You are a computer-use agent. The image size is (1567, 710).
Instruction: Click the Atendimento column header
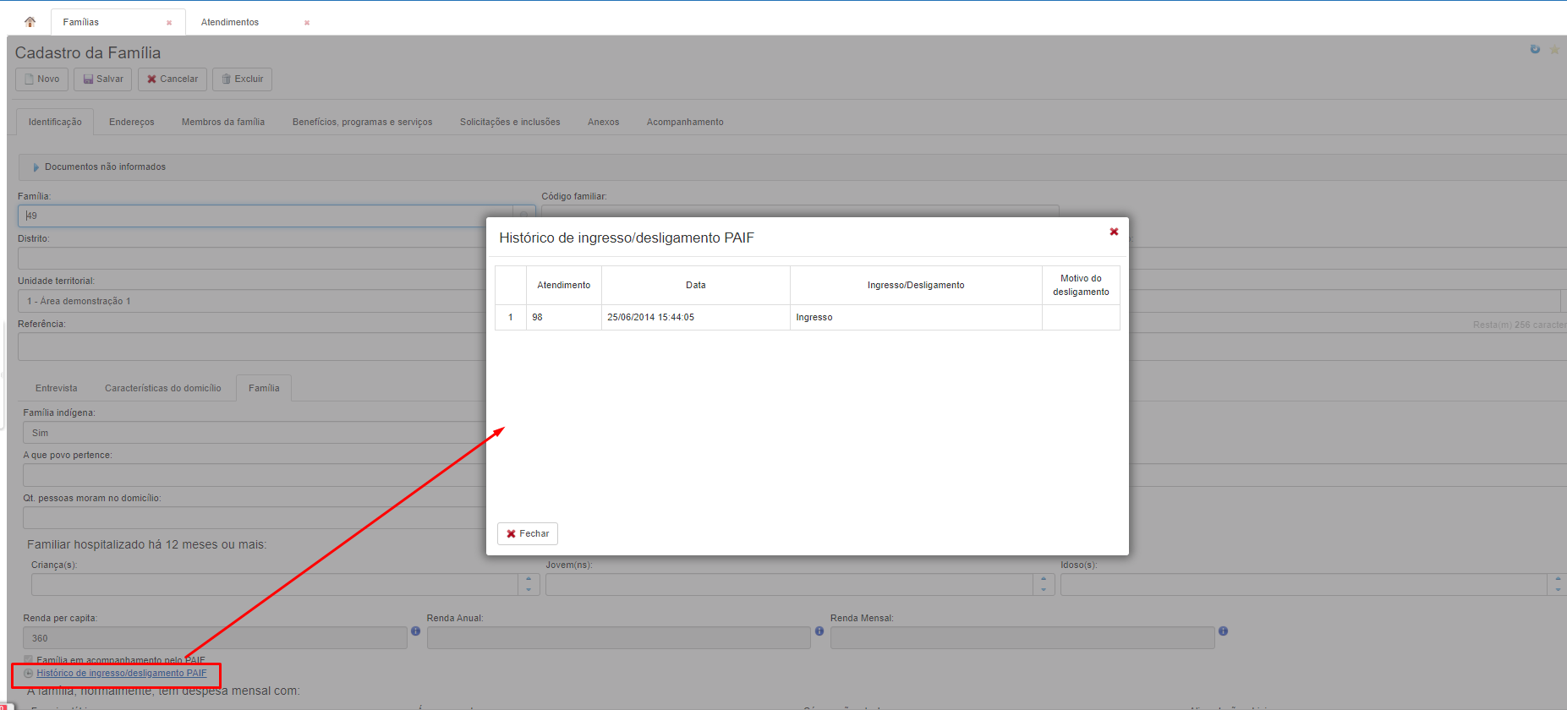[564, 286]
